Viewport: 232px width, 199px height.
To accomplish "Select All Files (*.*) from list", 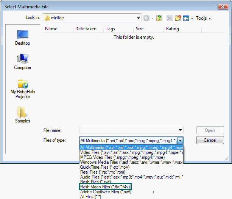I will click(x=91, y=197).
